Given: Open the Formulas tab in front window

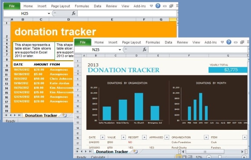Looking at the screenshot, I should click(153, 42).
